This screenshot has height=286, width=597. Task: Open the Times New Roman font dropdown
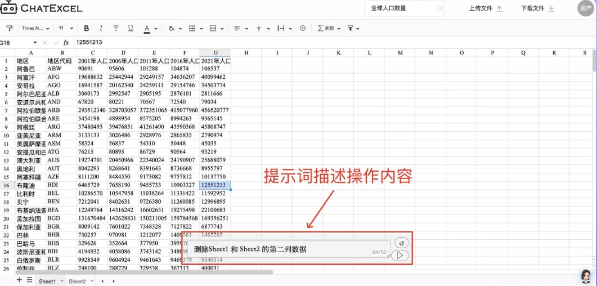pos(35,28)
